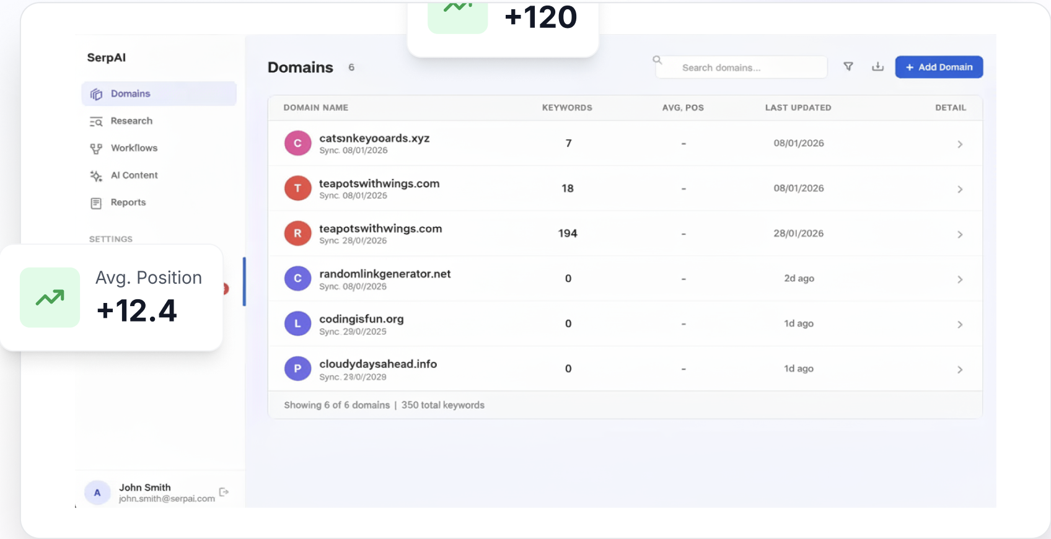Open details chevron for cloudydaysahead.info
Viewport: 1051px width, 539px height.
coord(960,370)
